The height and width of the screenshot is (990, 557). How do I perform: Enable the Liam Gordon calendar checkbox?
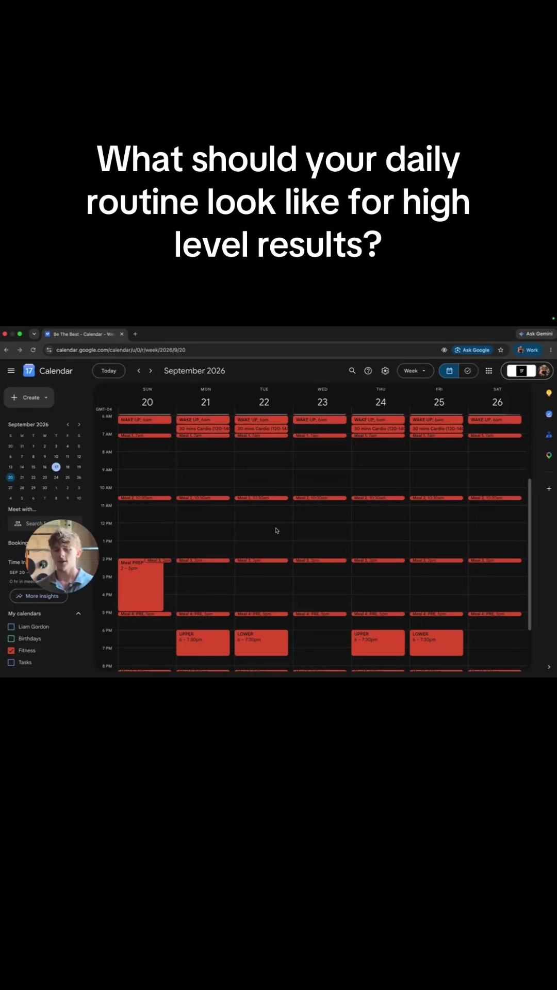point(11,627)
